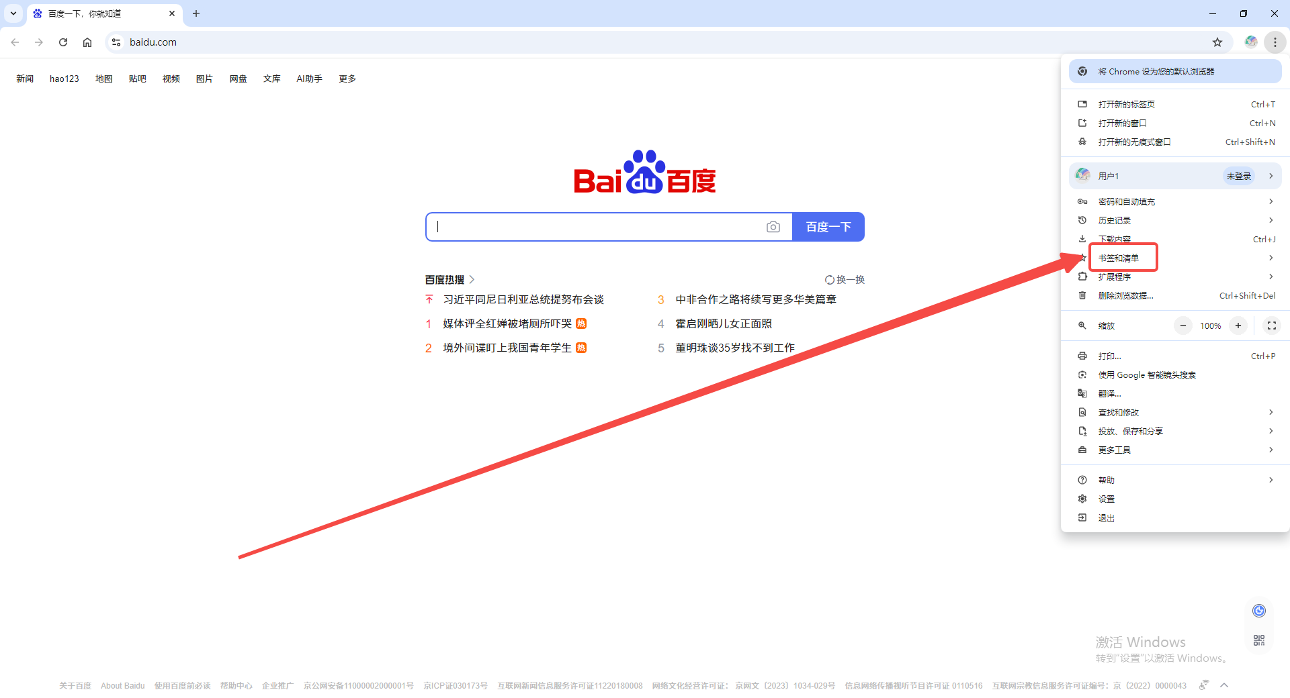Set Chrome as default browser banner
Screen dimensions: 1290x698
1175,72
